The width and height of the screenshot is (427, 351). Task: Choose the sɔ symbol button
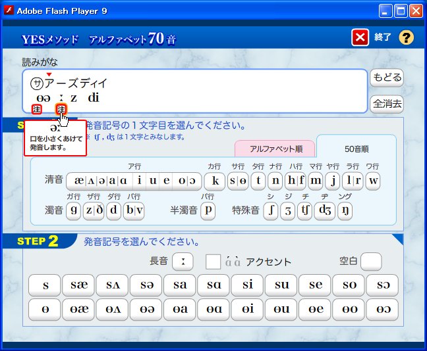382,285
